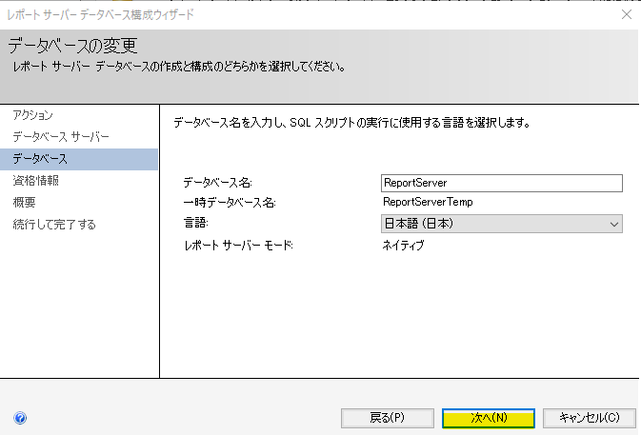Switch to 概要 step in the sidebar
Image resolution: width=641 pixels, height=435 pixels.
tap(24, 202)
